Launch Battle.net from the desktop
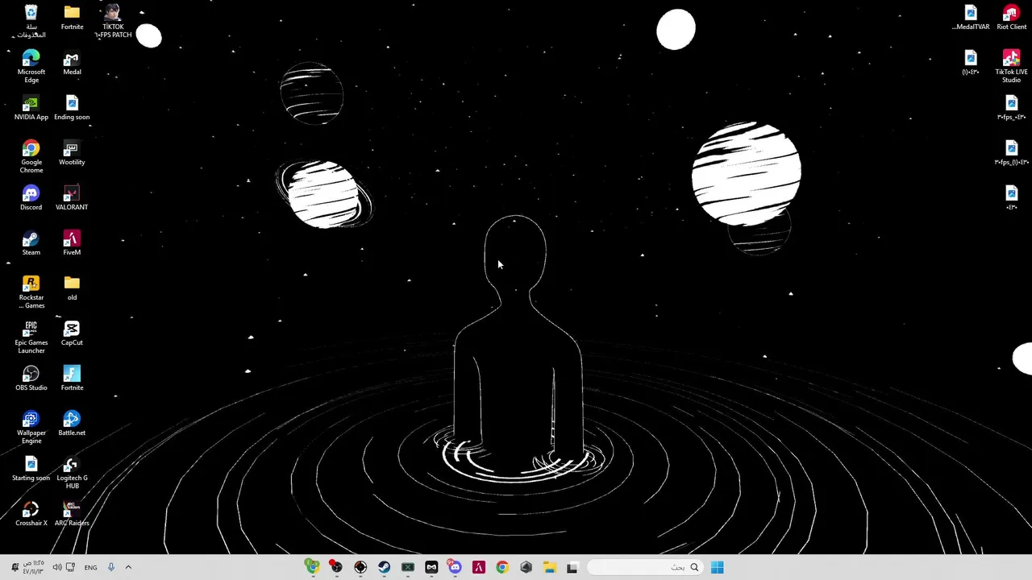This screenshot has height=580, width=1032. click(72, 424)
